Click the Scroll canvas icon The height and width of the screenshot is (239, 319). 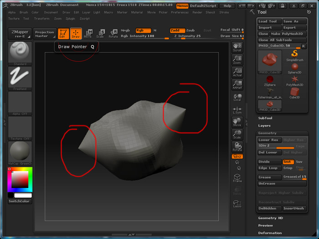[x=237, y=47]
